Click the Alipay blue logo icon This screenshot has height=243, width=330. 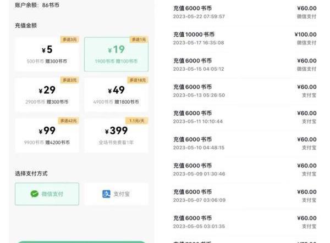[x=106, y=194]
